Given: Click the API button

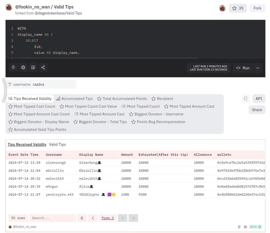Looking at the screenshot, I should pos(259,98).
